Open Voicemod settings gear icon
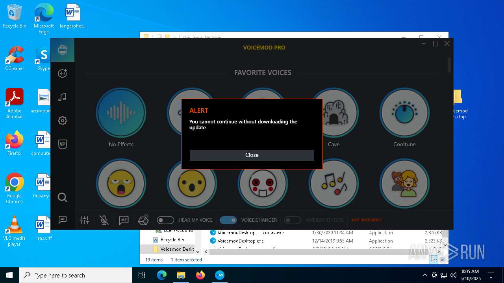This screenshot has width=504, height=283. coord(63,121)
